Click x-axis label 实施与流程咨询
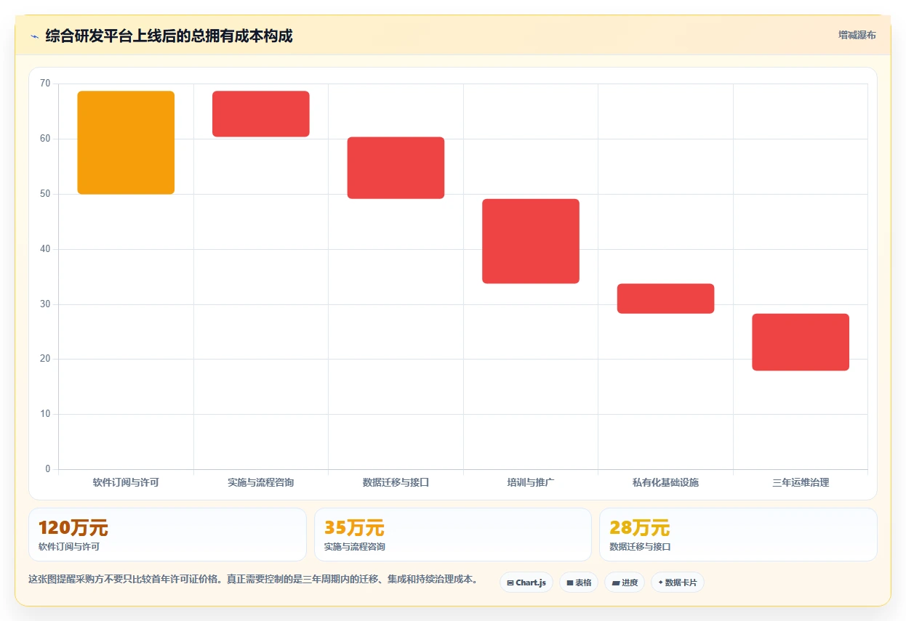The height and width of the screenshot is (621, 906). coord(261,482)
